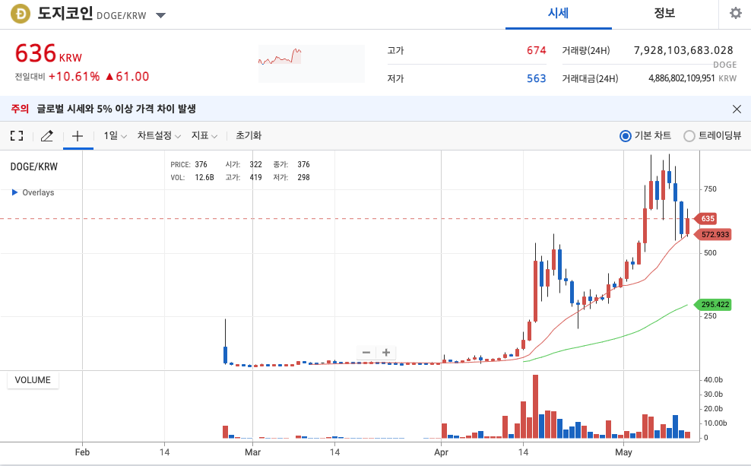Image resolution: width=751 pixels, height=466 pixels.
Task: Switch to the 시세 tab
Action: coord(558,14)
